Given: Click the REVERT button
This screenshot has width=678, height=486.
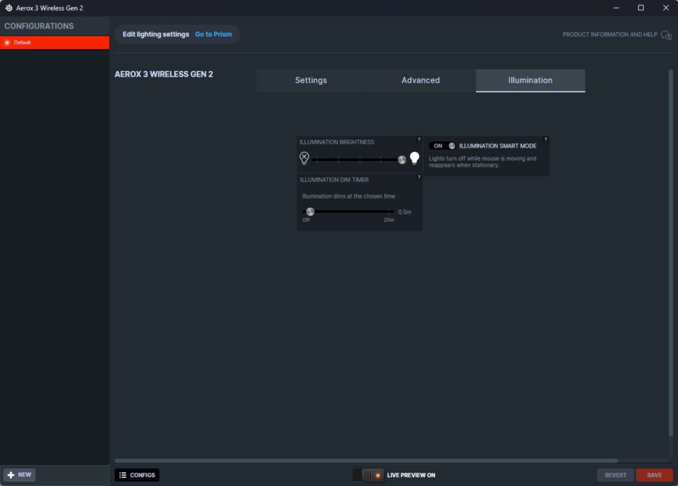Looking at the screenshot, I should point(615,475).
